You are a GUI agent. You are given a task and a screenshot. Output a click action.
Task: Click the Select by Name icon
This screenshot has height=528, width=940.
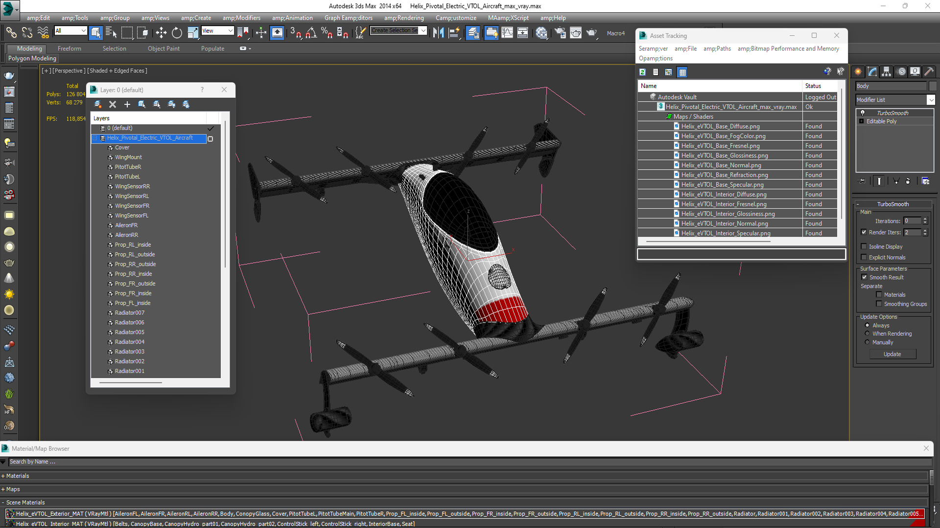(x=111, y=33)
